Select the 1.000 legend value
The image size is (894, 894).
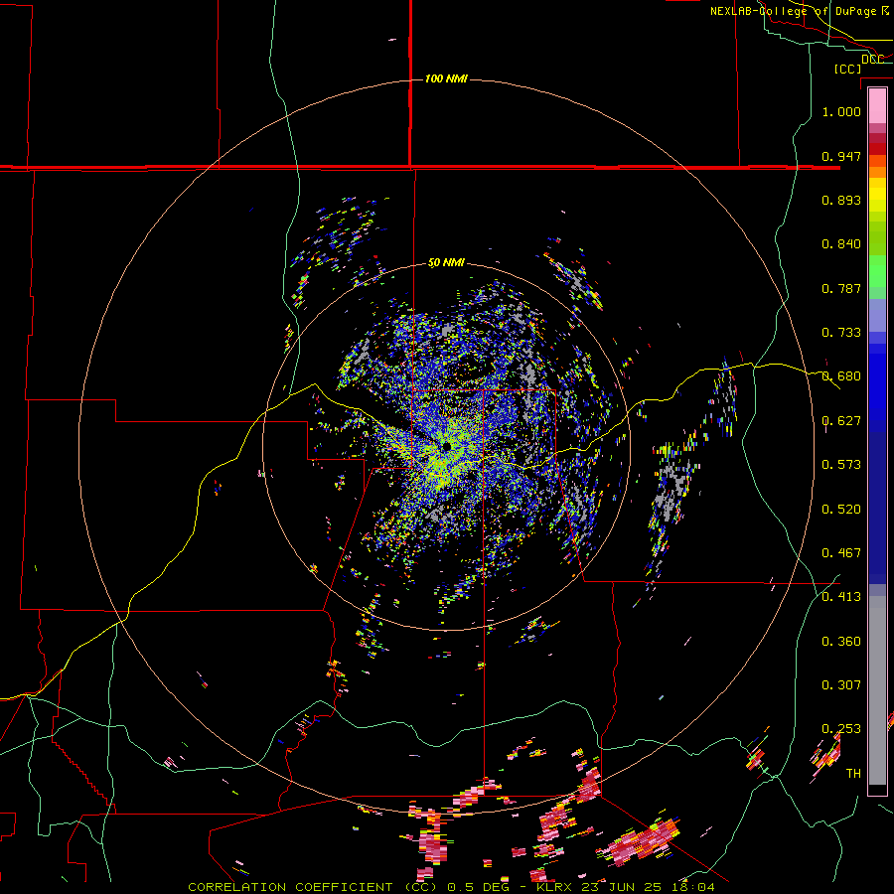(841, 111)
